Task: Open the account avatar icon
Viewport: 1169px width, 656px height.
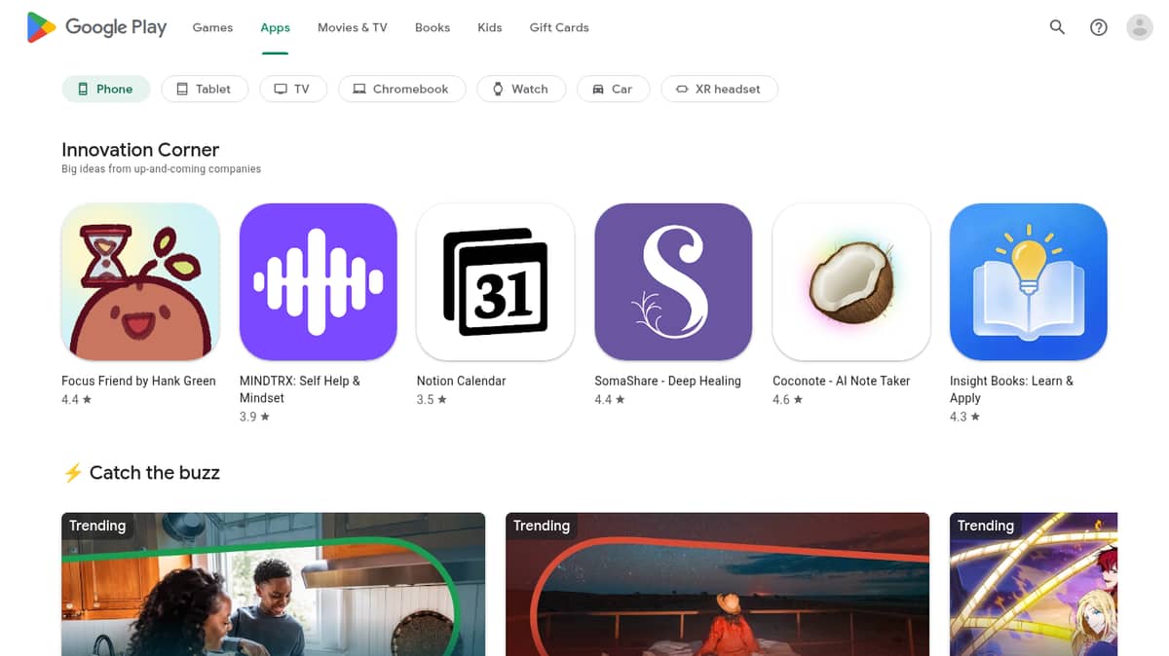Action: pyautogui.click(x=1140, y=27)
